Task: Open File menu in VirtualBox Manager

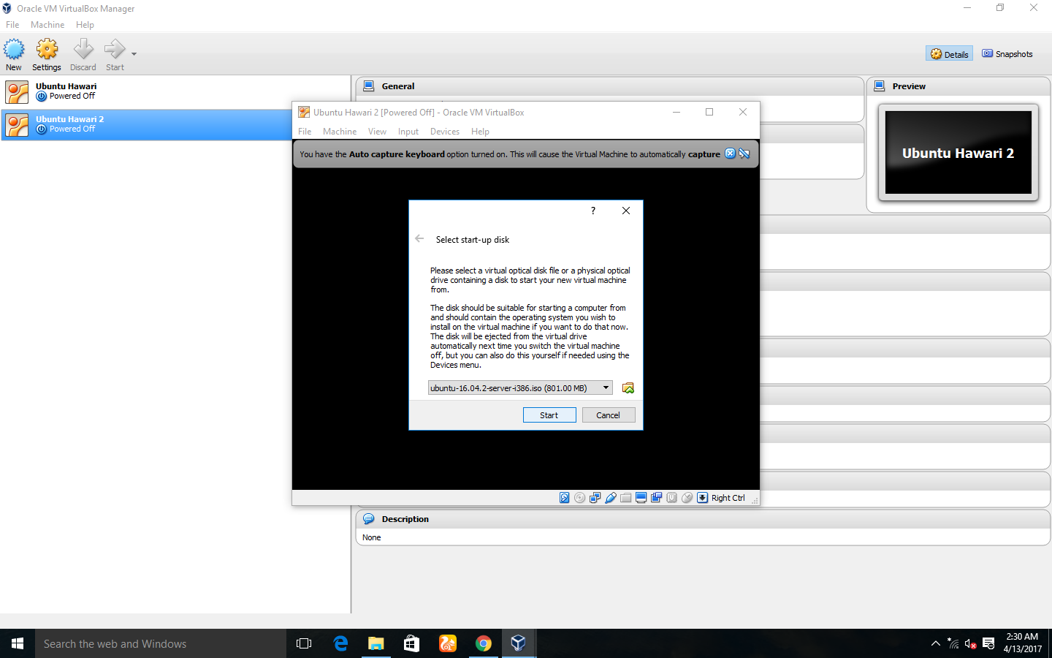Action: 12,25
